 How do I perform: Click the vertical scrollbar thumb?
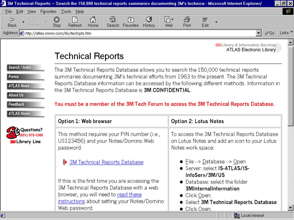coord(290,86)
